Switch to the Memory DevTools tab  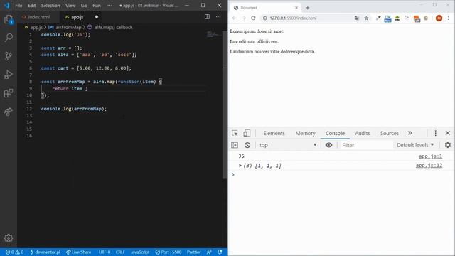tap(305, 133)
